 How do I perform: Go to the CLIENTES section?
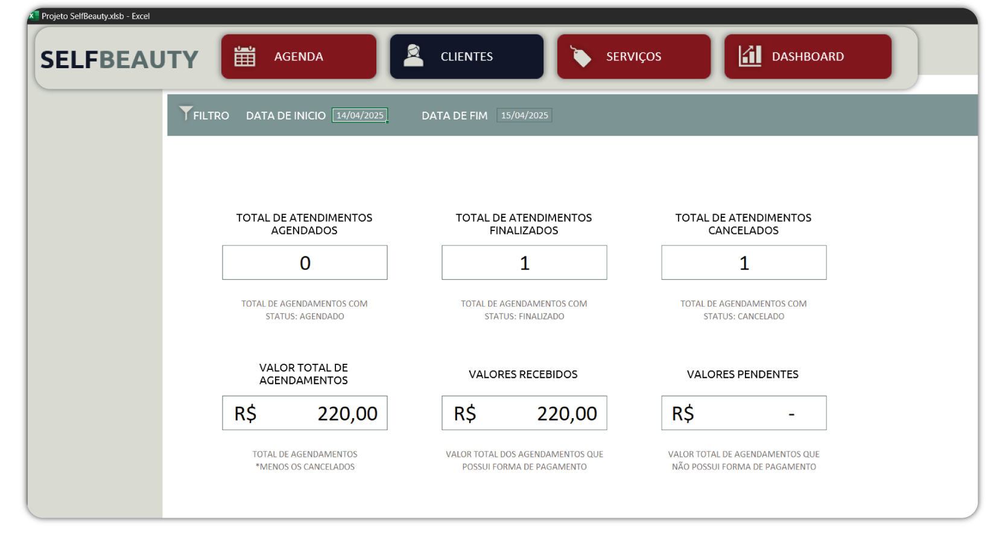click(x=466, y=57)
